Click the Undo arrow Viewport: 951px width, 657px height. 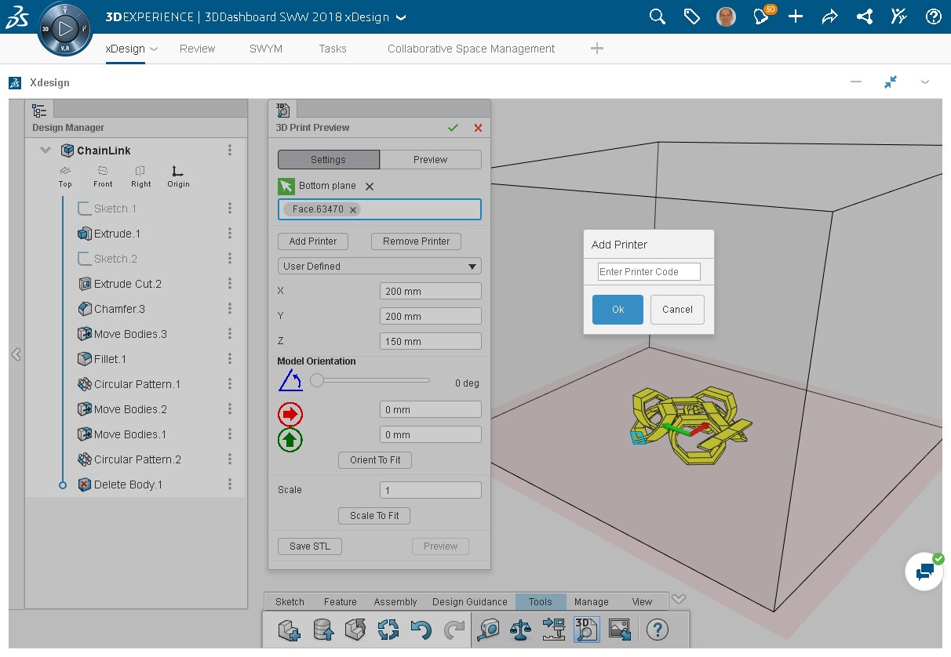(421, 629)
